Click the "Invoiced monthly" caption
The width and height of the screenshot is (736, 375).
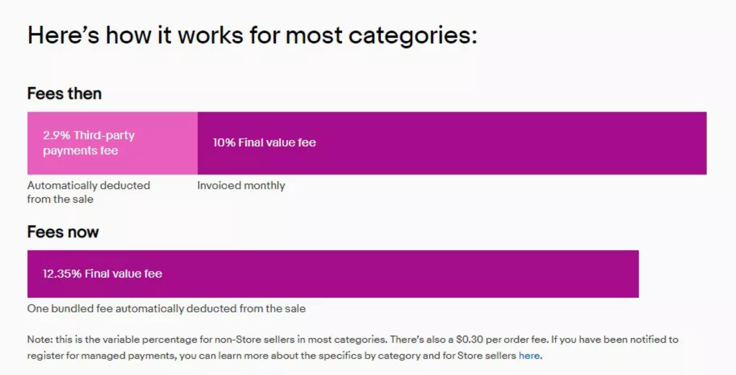click(241, 186)
